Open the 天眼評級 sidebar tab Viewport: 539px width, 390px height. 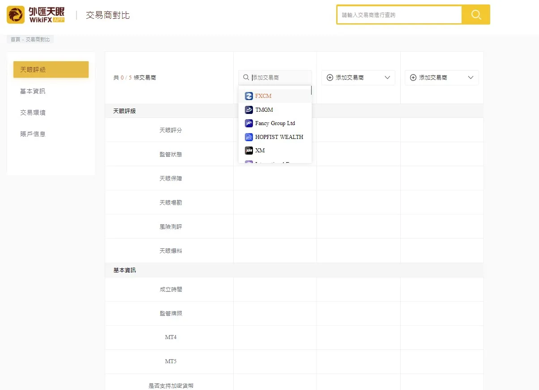pos(51,70)
